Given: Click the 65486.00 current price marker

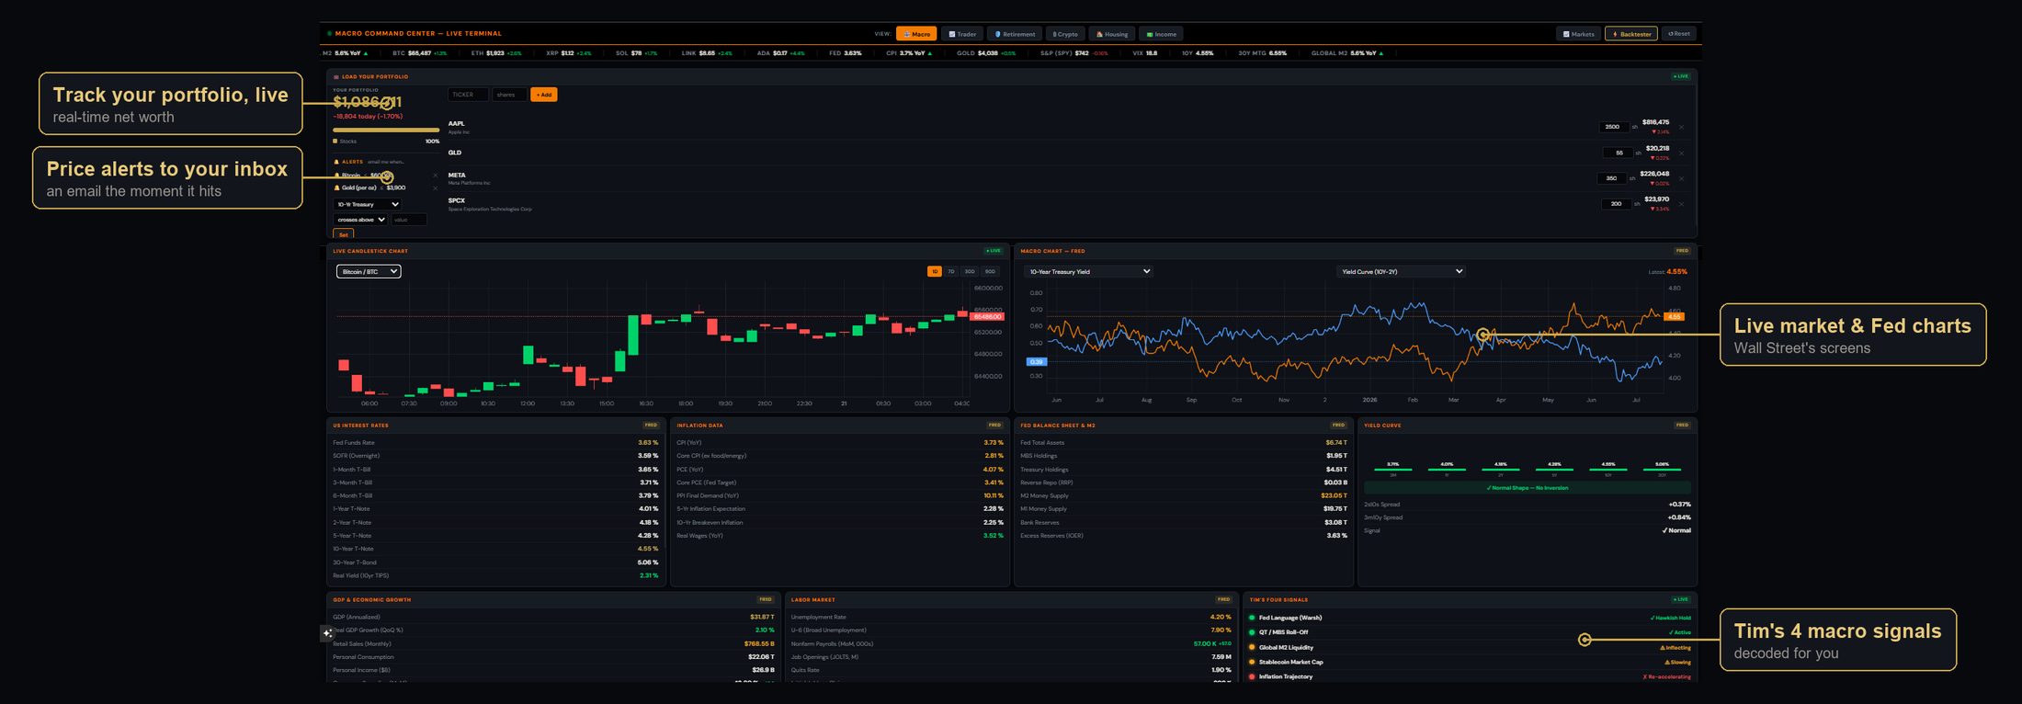Looking at the screenshot, I should (987, 316).
